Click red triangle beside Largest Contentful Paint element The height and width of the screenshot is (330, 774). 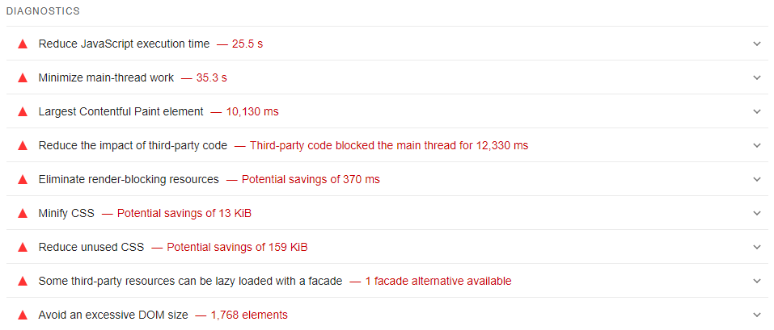pos(23,111)
